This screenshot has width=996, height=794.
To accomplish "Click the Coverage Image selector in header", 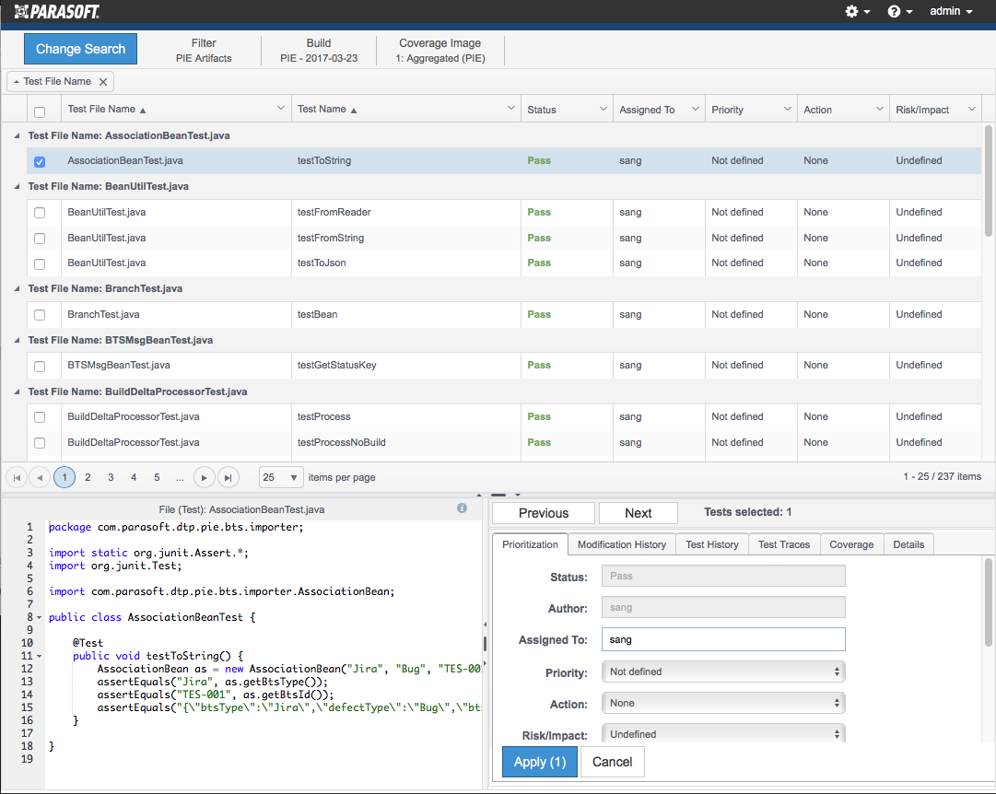I will (x=440, y=50).
